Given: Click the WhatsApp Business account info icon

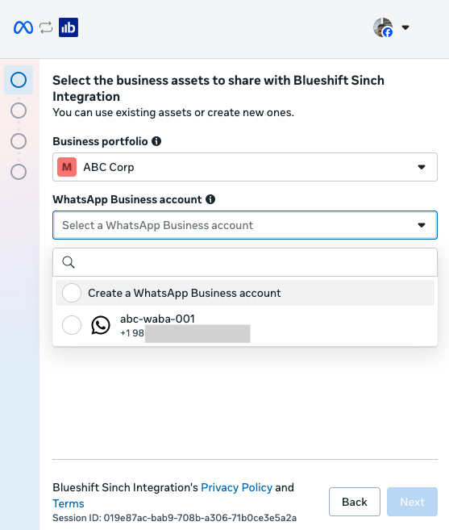Looking at the screenshot, I should point(210,199).
